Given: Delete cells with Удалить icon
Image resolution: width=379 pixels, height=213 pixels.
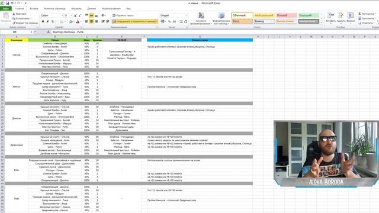Looking at the screenshot, I should coord(341,18).
